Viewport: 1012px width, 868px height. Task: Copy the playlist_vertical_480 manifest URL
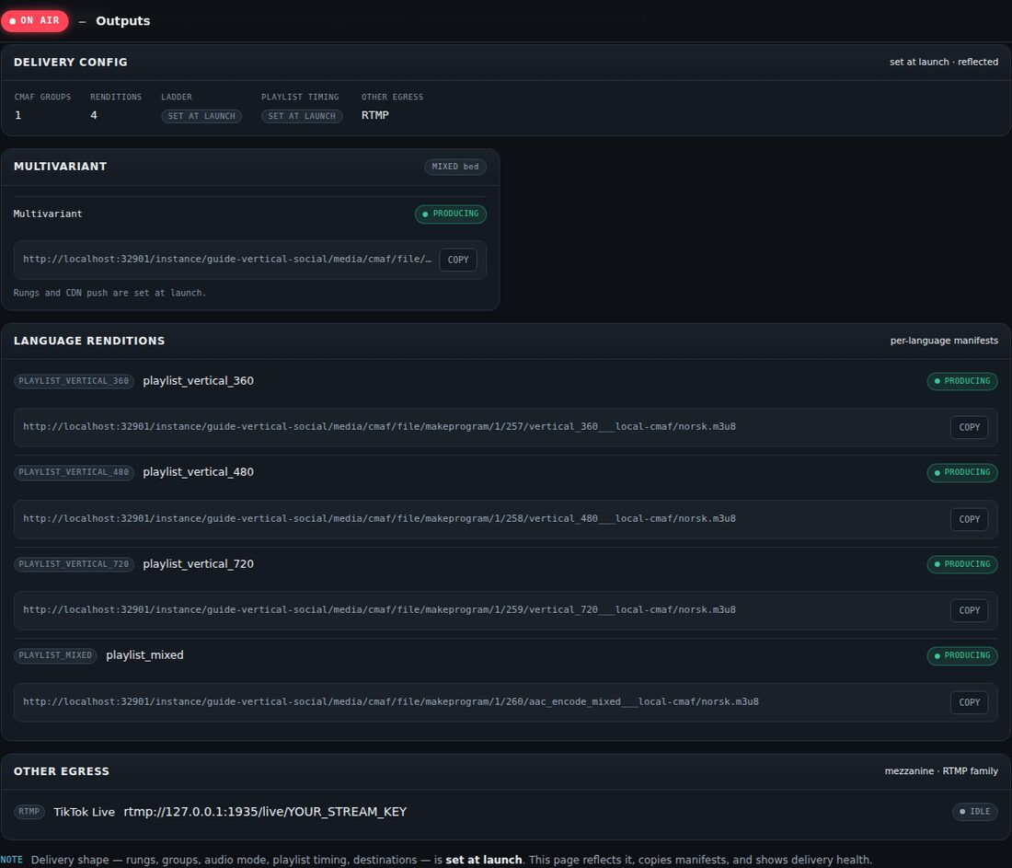[969, 519]
